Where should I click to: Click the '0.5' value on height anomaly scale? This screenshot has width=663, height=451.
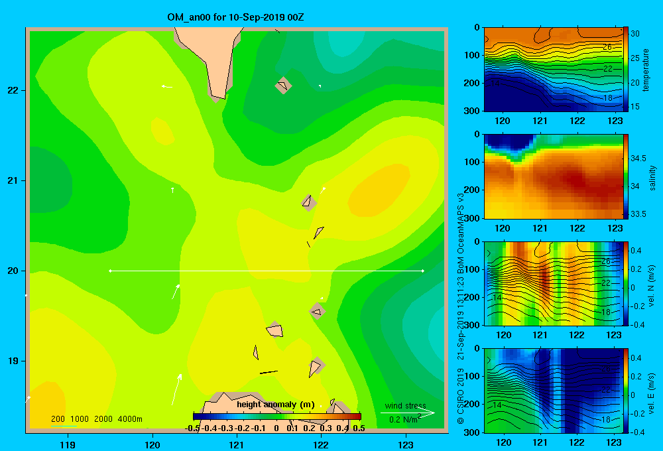359,428
